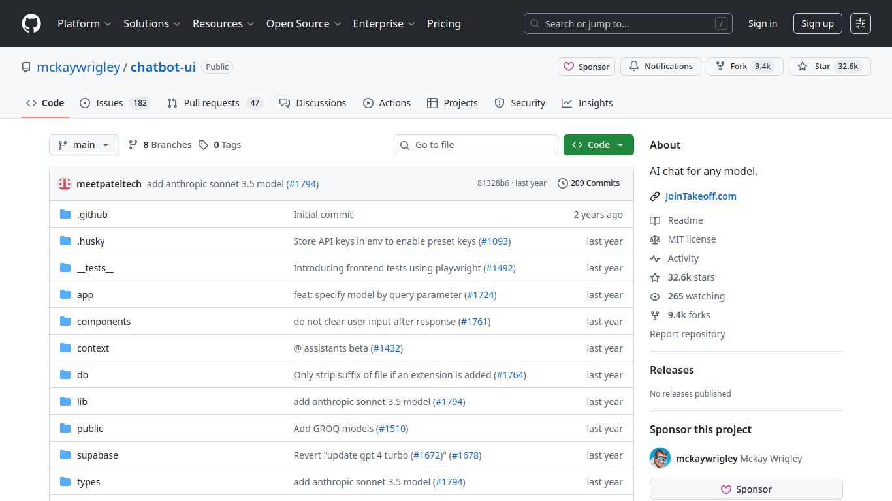Click the pulse icon next to Activity
The height and width of the screenshot is (501, 892).
click(x=654, y=258)
